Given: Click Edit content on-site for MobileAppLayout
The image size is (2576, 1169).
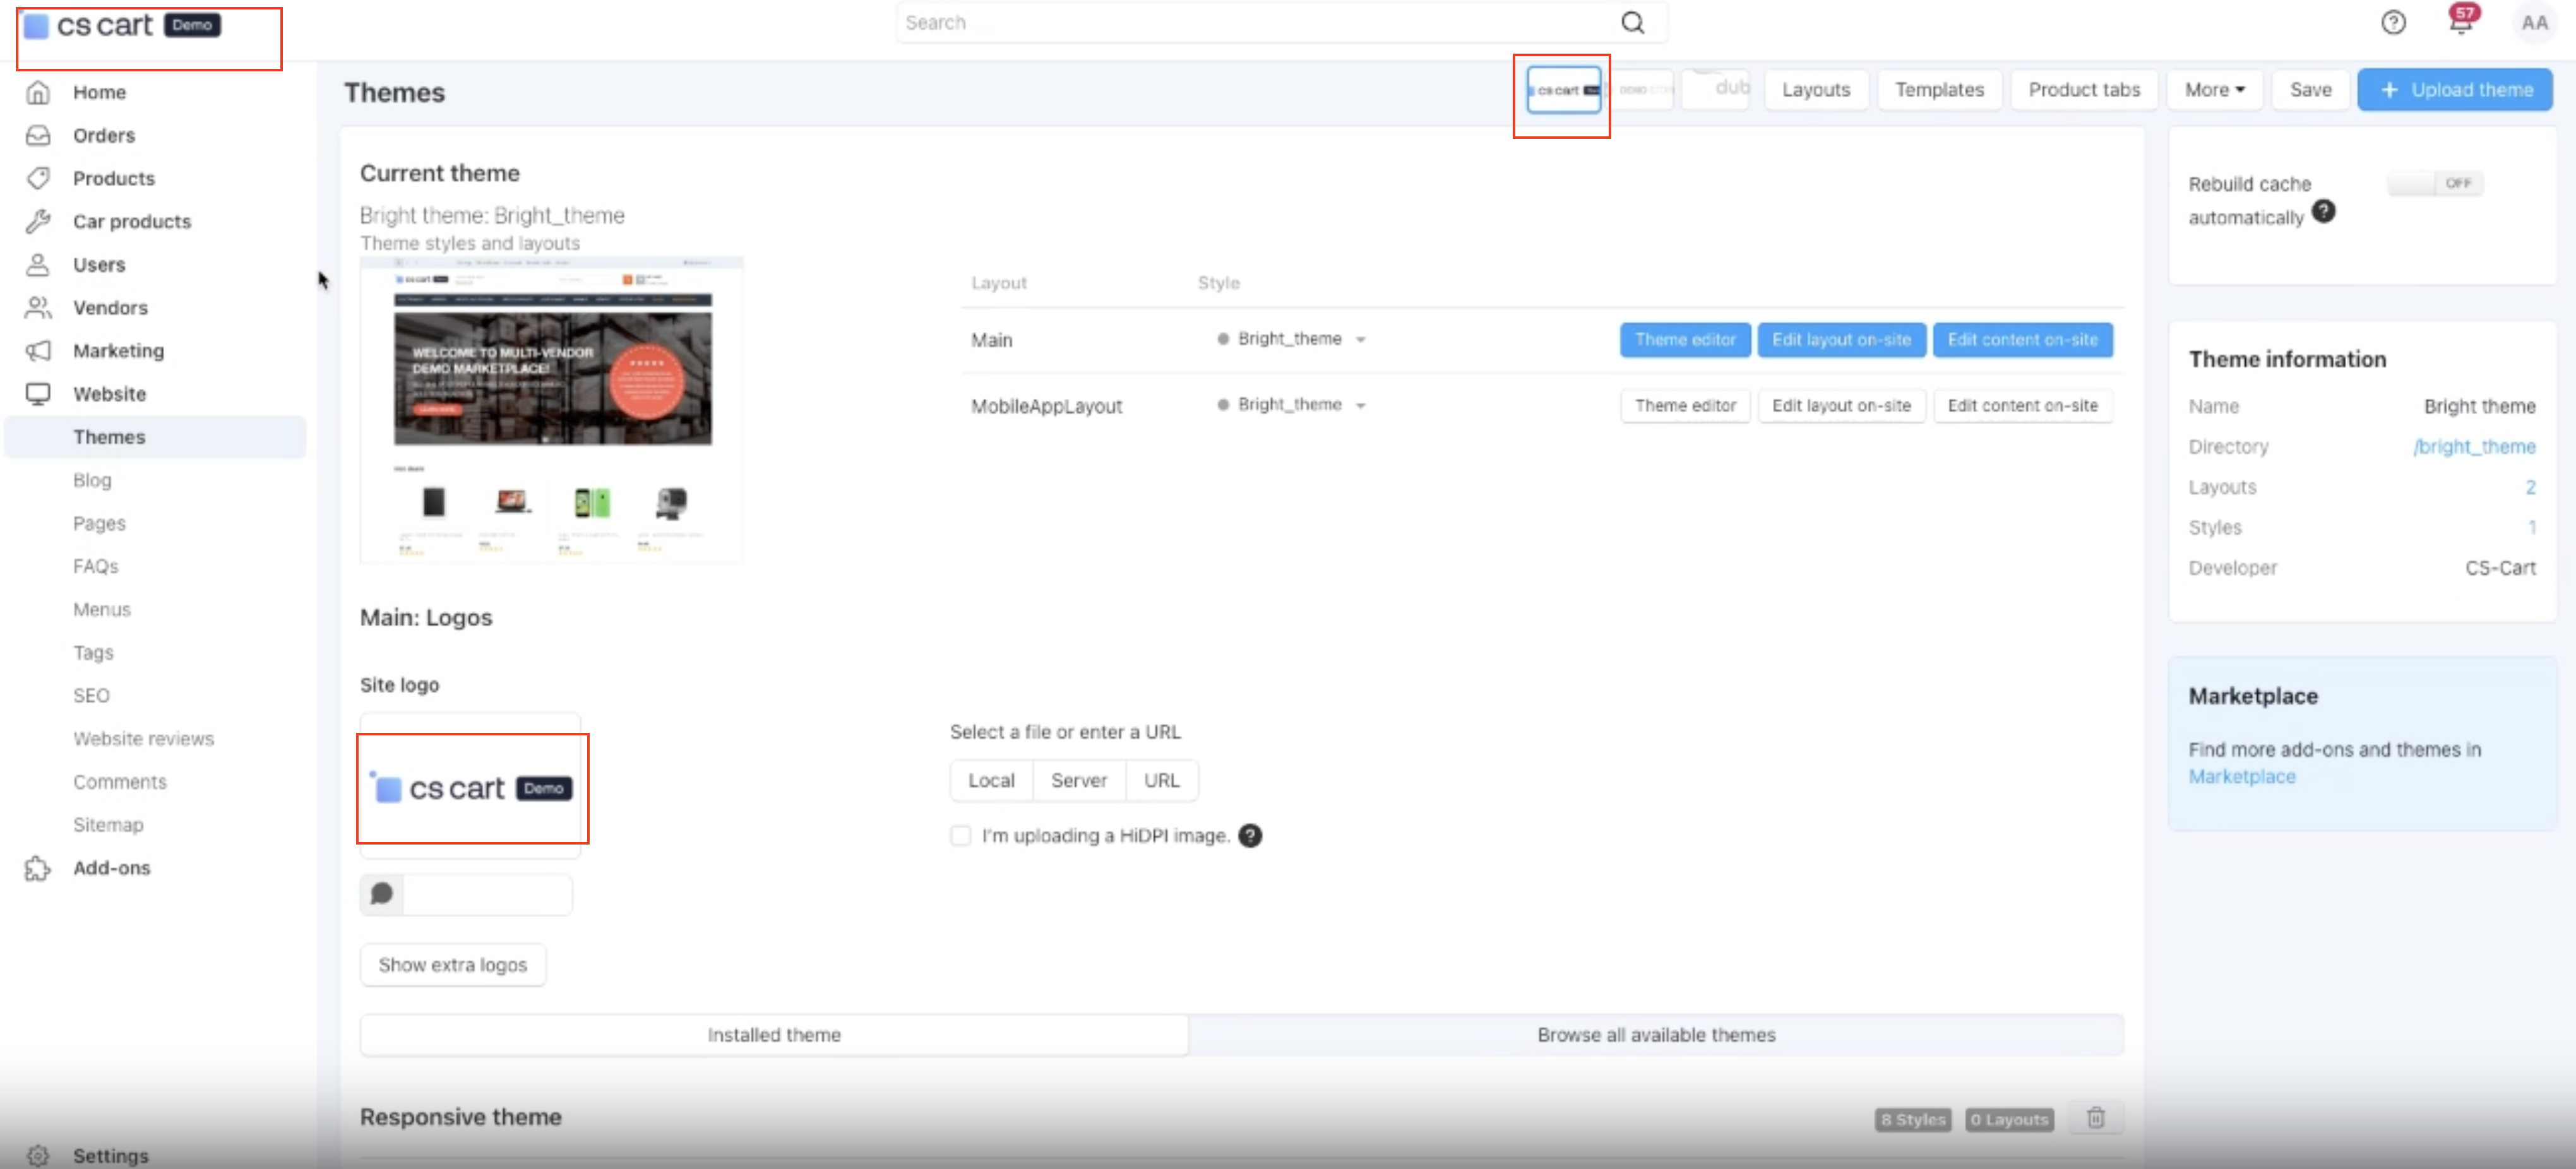Looking at the screenshot, I should [x=2022, y=406].
